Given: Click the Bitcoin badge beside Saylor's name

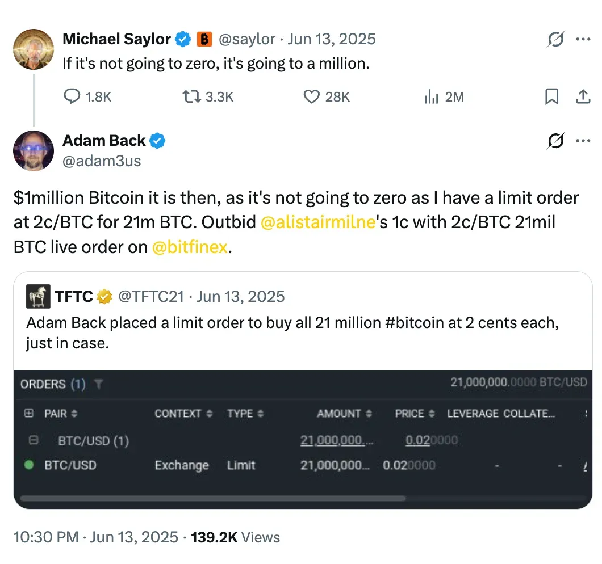Looking at the screenshot, I should pyautogui.click(x=204, y=39).
